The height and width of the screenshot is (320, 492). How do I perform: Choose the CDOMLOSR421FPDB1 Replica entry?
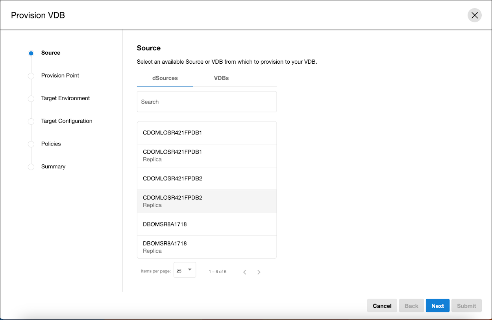[x=207, y=155]
